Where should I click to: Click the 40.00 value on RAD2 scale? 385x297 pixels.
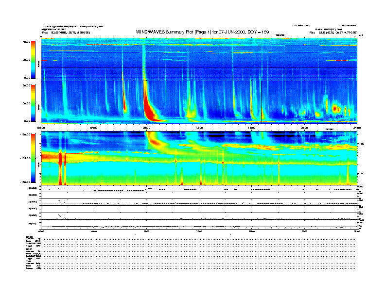(26, 42)
